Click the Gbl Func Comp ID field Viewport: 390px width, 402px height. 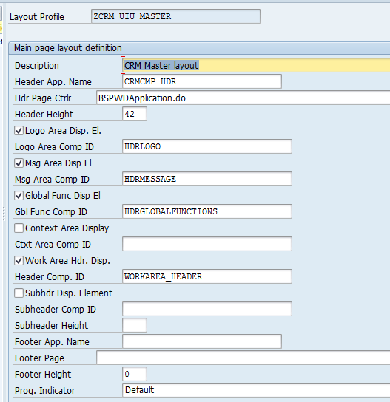207,211
